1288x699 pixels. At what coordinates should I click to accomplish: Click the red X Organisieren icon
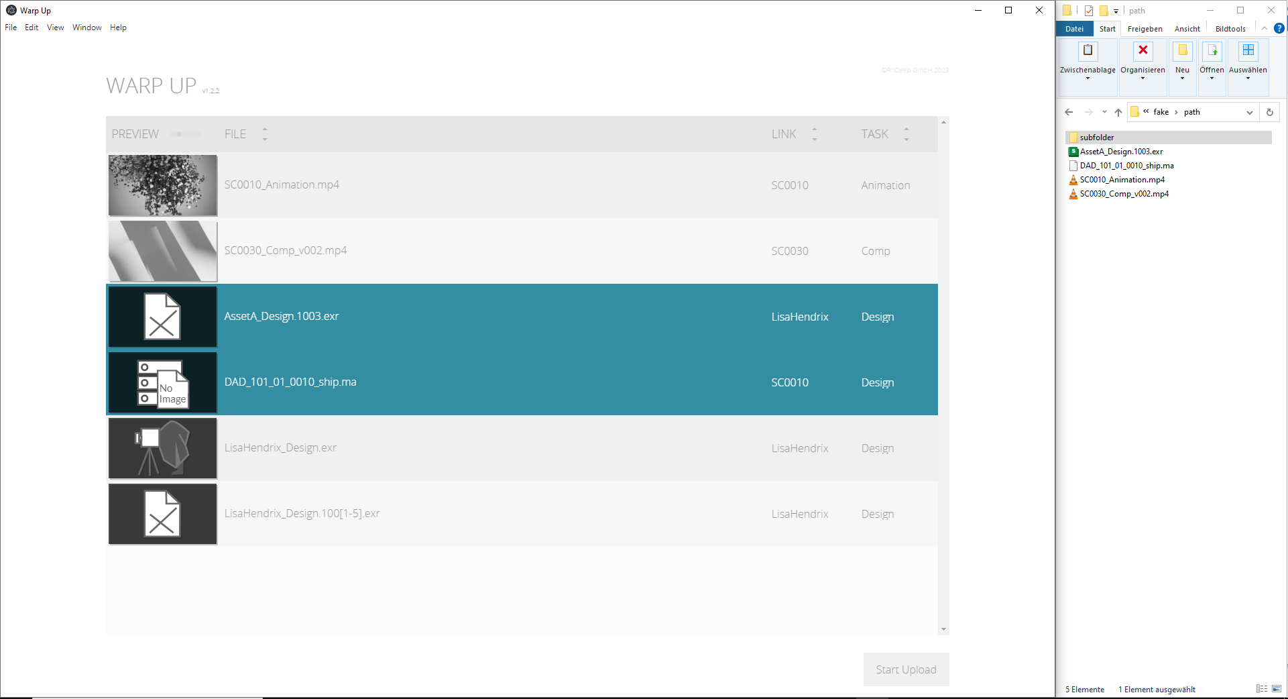point(1143,51)
